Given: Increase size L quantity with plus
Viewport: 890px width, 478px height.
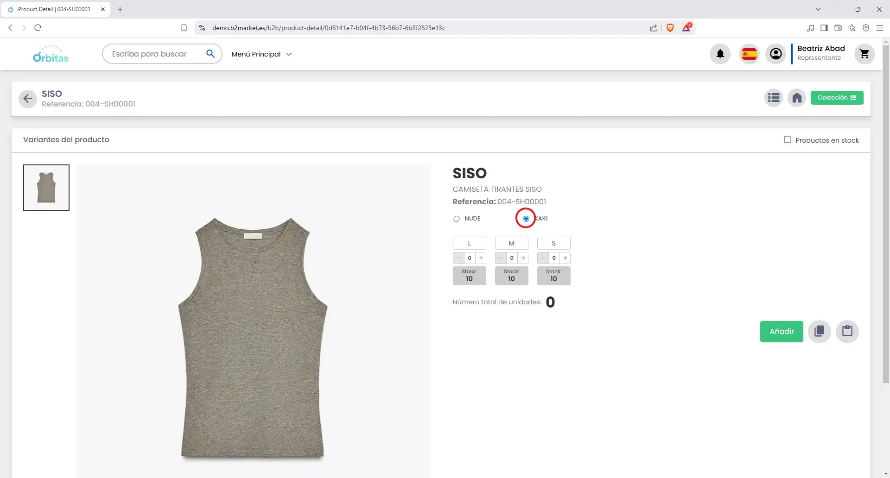Looking at the screenshot, I should pos(481,258).
